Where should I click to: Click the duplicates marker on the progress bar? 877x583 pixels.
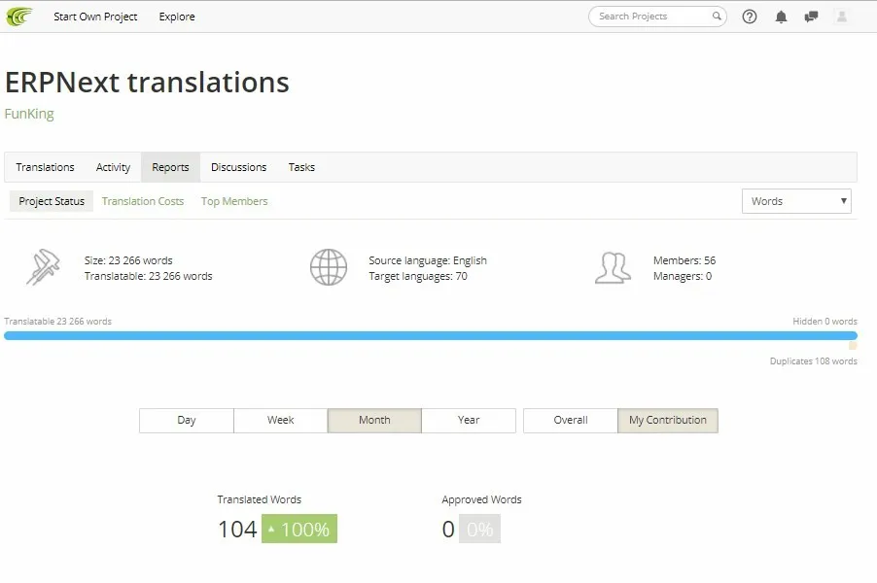click(853, 346)
